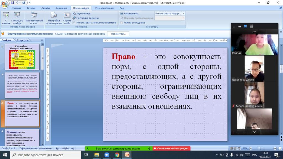Enable the 'Режим докладчика' checkbox
The image size is (283, 159).
click(x=122, y=23)
